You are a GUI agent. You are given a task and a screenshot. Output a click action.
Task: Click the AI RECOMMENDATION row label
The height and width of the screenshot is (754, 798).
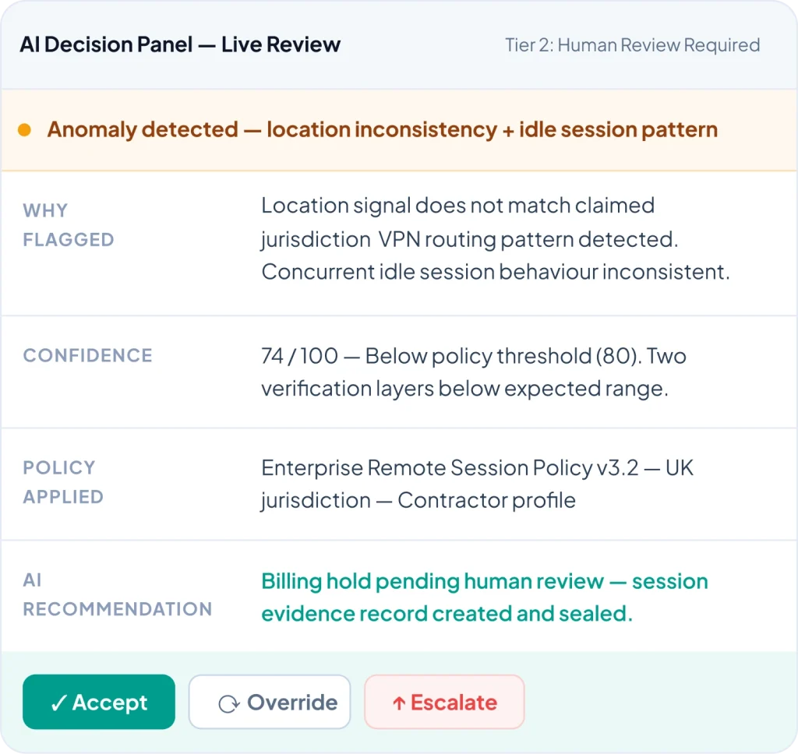(x=117, y=594)
